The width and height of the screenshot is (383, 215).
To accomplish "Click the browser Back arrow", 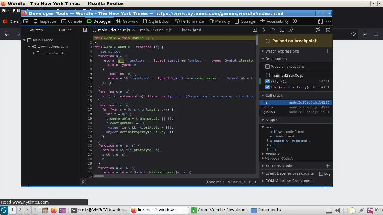I will click(7, 34).
